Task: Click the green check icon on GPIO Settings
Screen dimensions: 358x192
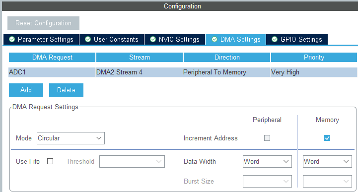Action: tap(275, 40)
